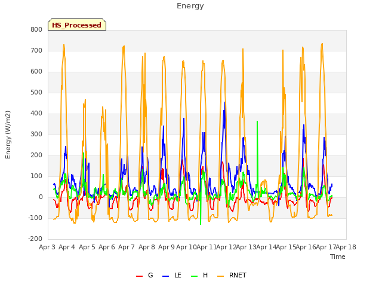Image resolution: width=382 pixels, height=287 pixels.
Task: Click the green H legend color marker
Action: 195,276
